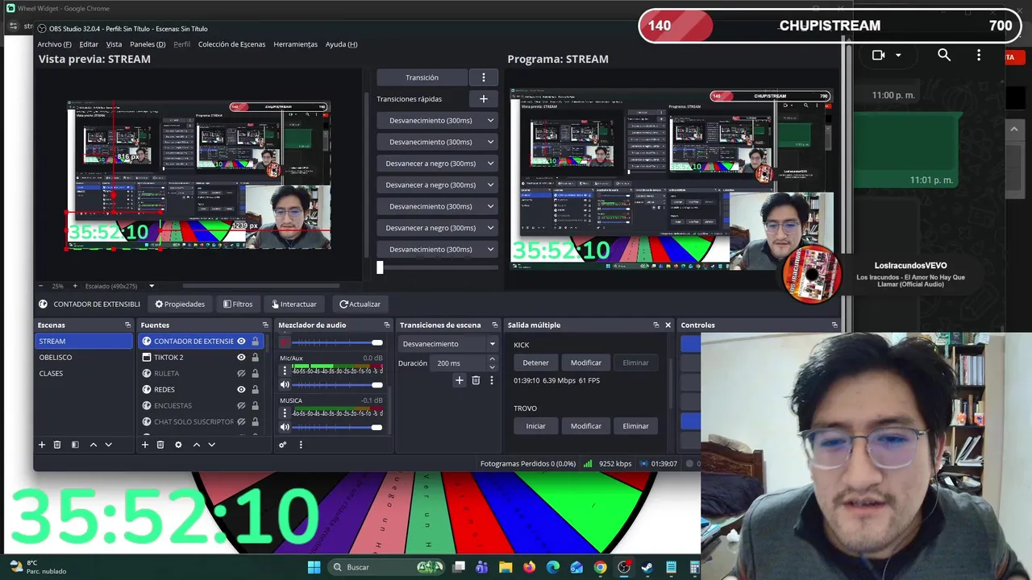Click the Duración stepper arrows
1032x580 pixels.
492,363
